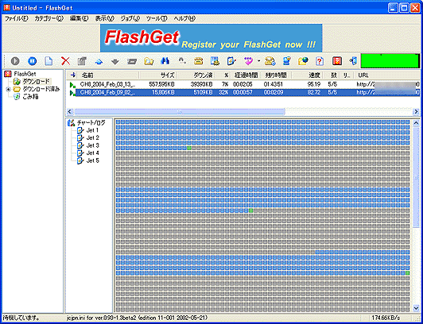
Task: Click the red FlashGet homepage icon
Action: tap(337, 61)
